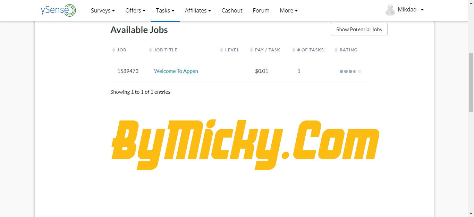Click the vertical scrollbar thumb

click(471, 82)
